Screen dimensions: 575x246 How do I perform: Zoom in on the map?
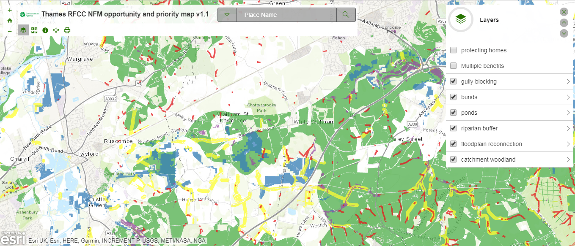(10, 10)
